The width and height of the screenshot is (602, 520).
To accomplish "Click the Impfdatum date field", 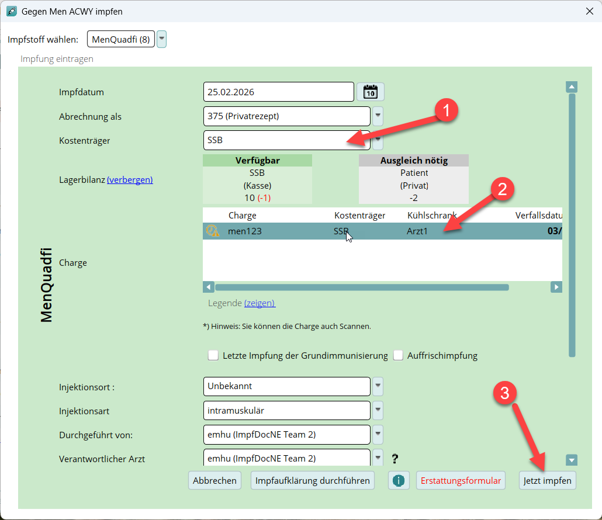I will pyautogui.click(x=279, y=92).
